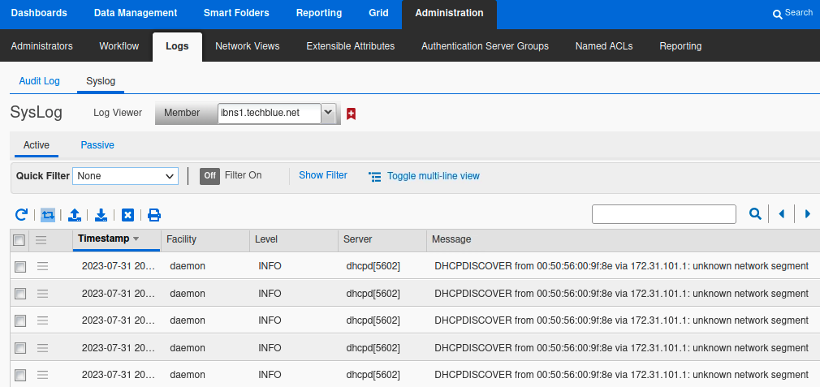This screenshot has width=820, height=387.
Task: Click the refresh icon in the log toolbar
Action: (x=21, y=214)
